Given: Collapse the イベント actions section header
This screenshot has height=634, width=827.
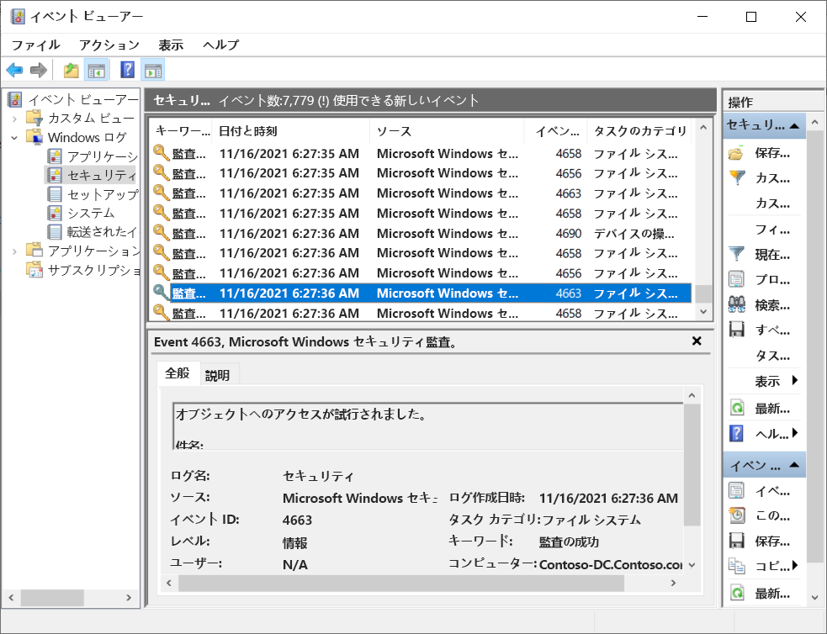Looking at the screenshot, I should point(764,465).
